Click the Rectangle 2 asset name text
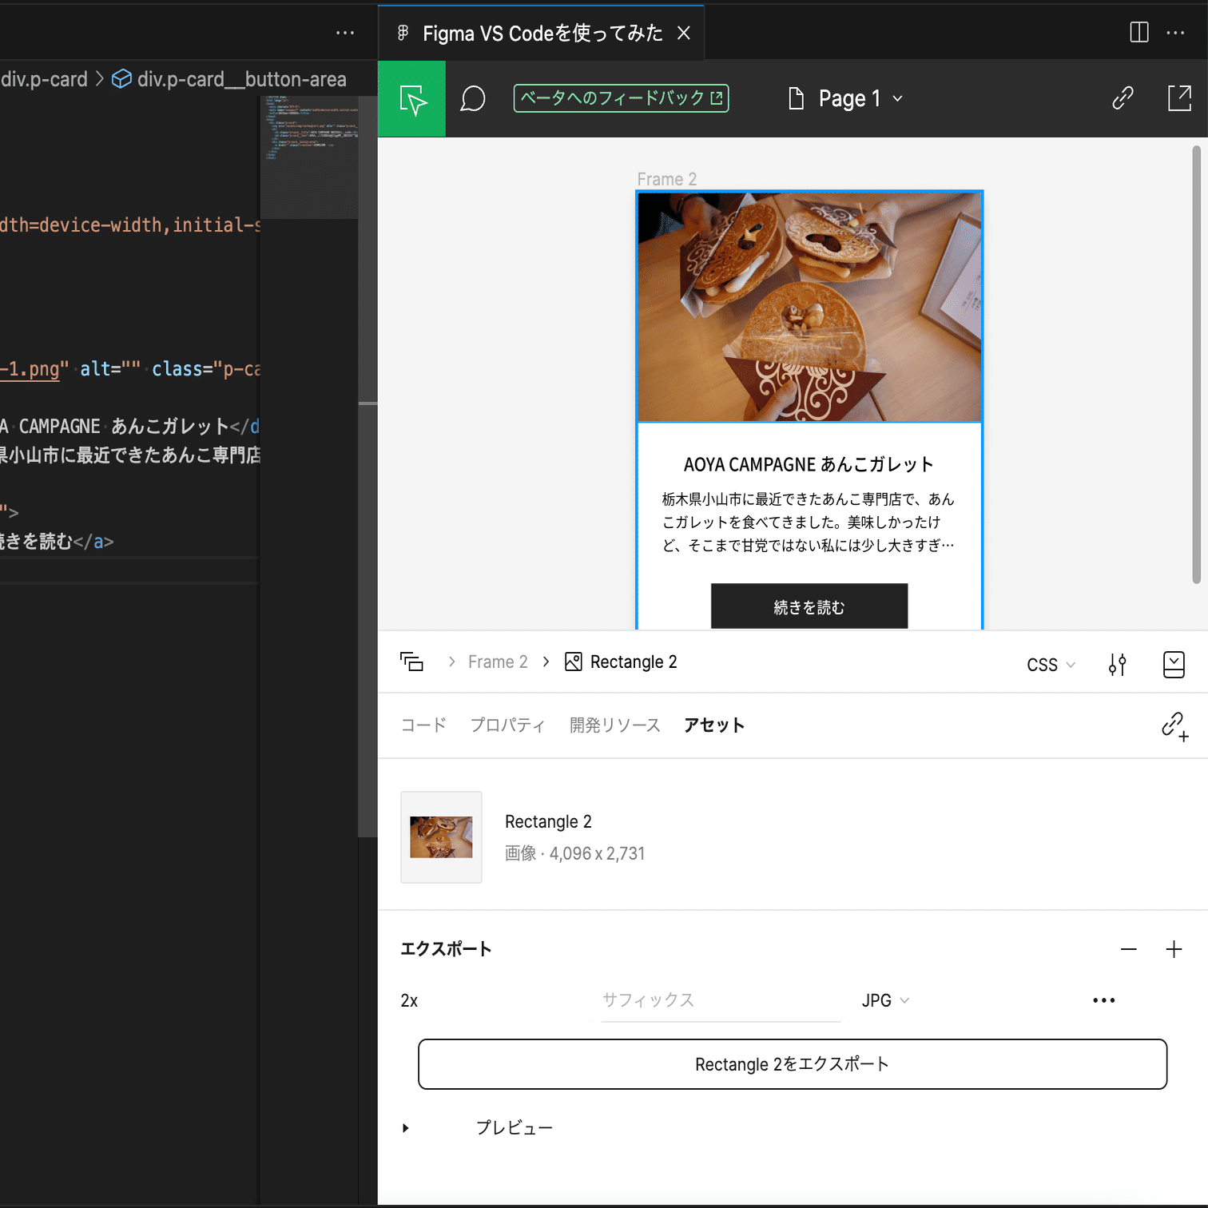1208x1208 pixels. tap(548, 822)
